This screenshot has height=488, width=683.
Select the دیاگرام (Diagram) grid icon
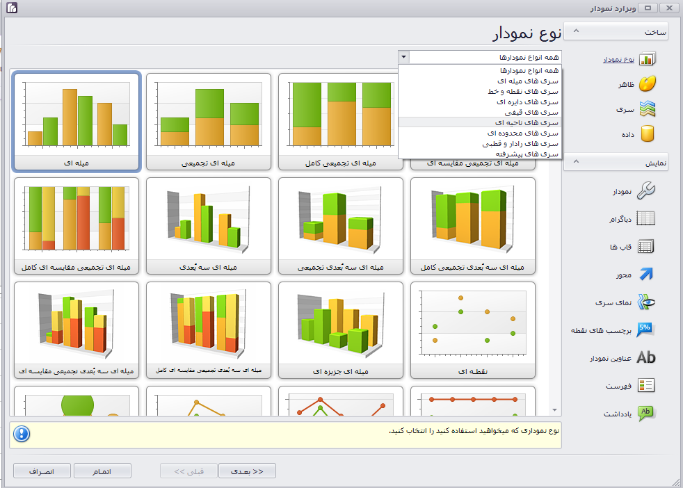[646, 219]
